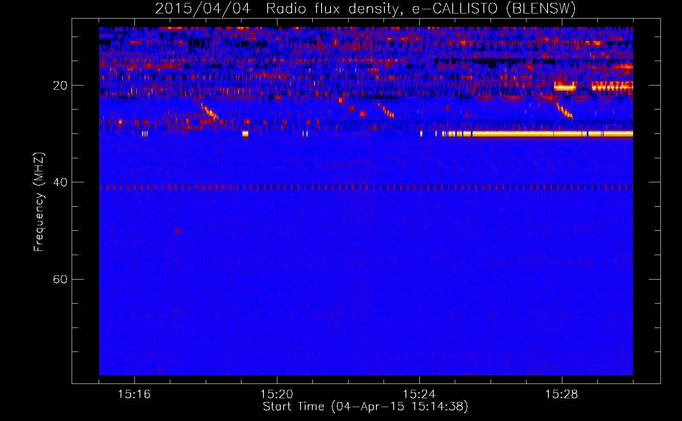This screenshot has height=421, width=682.
Task: Select the 60 MHz frequency axis label
Action: pos(60,280)
